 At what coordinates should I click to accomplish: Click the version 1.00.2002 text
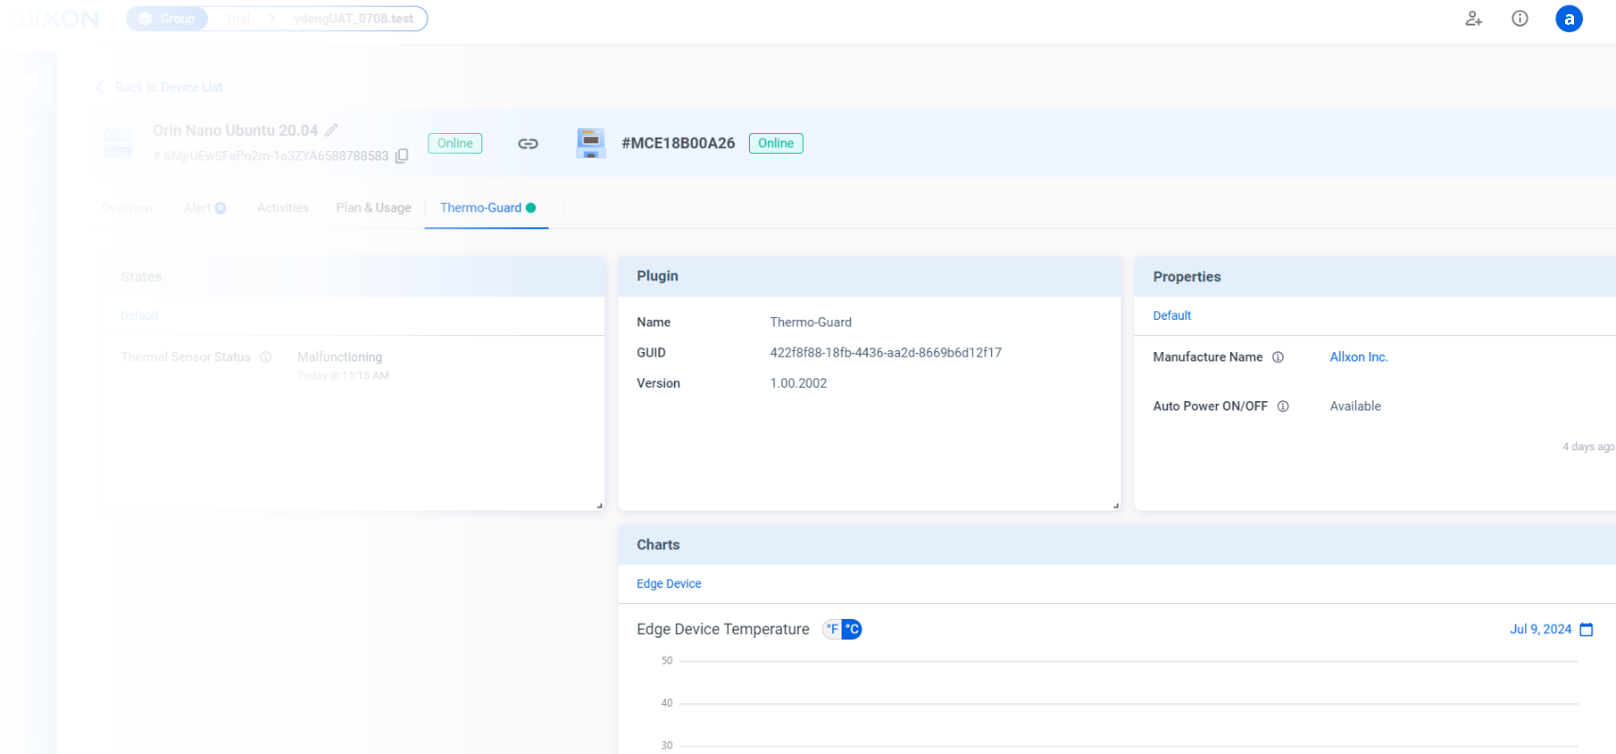pos(798,383)
